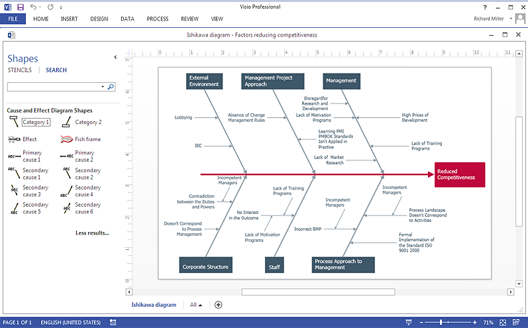Click the High Prices of Development label
The height and width of the screenshot is (328, 528).
pyautogui.click(x=415, y=117)
